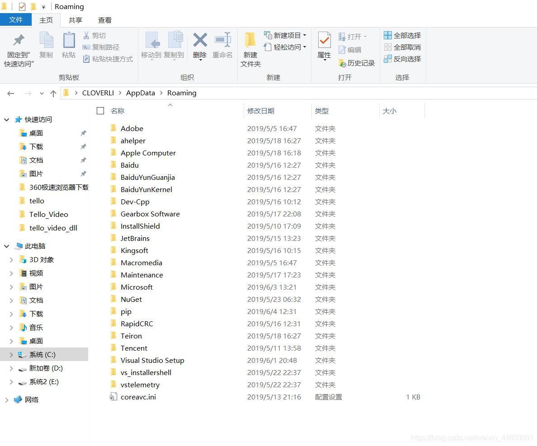The width and height of the screenshot is (537, 446).
Task: Select the Tencent folder
Action: 134,348
